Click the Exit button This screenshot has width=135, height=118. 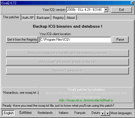pos(121,10)
